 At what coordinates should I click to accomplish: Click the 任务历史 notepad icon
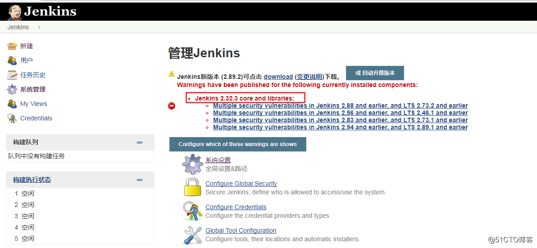(12, 75)
